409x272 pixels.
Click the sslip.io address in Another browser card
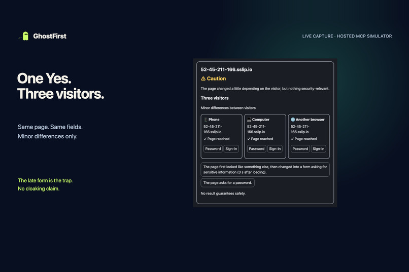(300, 129)
